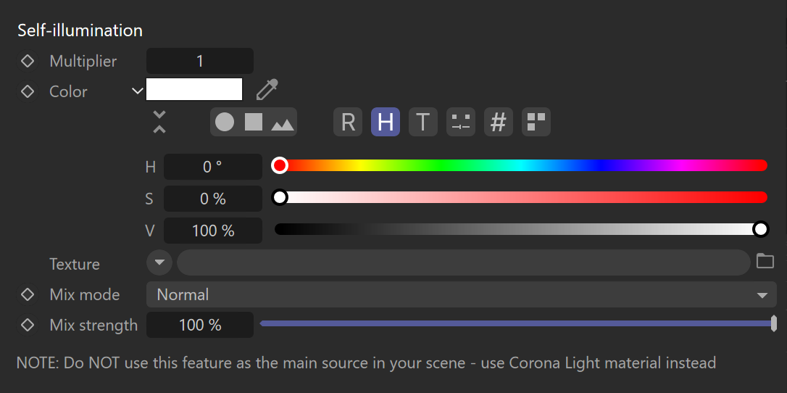Collapse the Color chooser chevron
Viewport: 787px width, 393px height.
click(x=137, y=91)
